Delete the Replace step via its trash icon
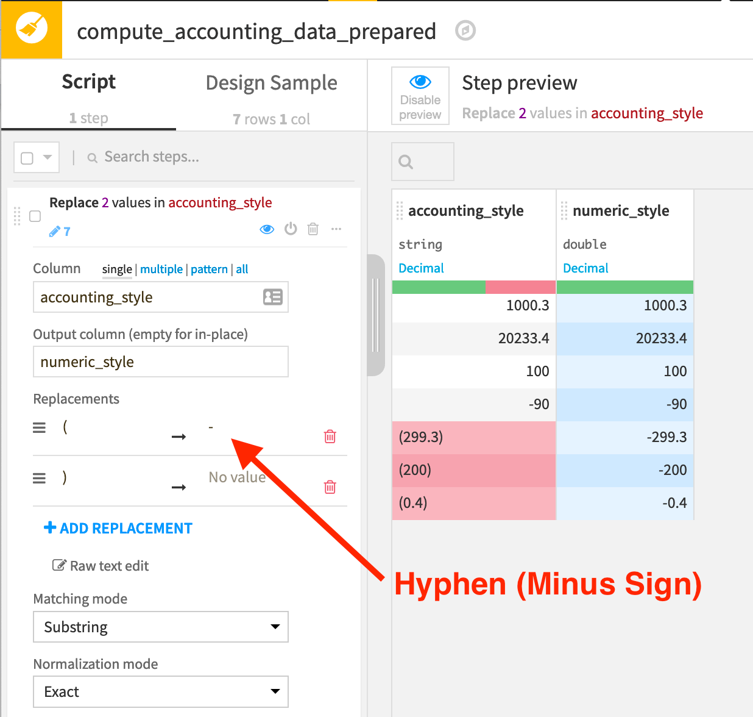The width and height of the screenshot is (753, 717). 313,229
